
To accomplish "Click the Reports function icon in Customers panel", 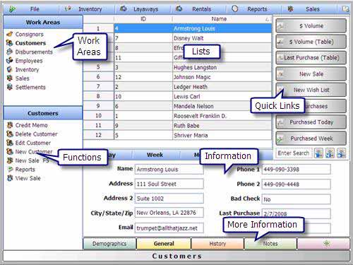I will 10,170.
